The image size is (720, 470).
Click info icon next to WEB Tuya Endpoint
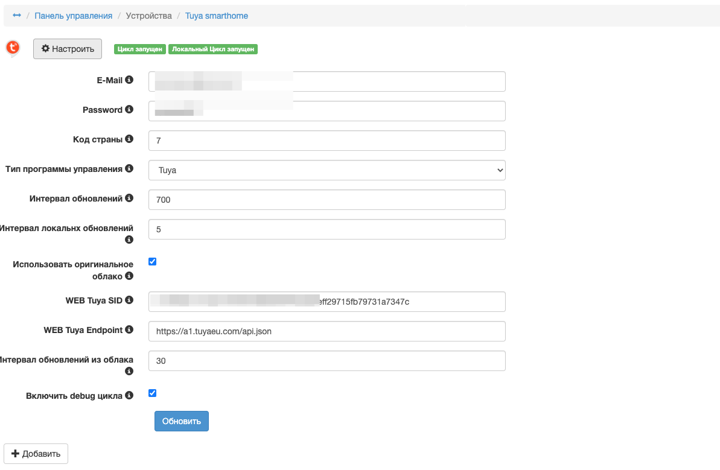[x=129, y=330]
